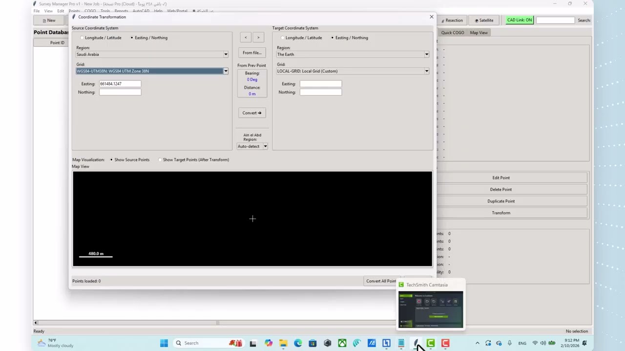Select target Longitude / Latitude option
The height and width of the screenshot is (351, 625).
[x=301, y=38]
